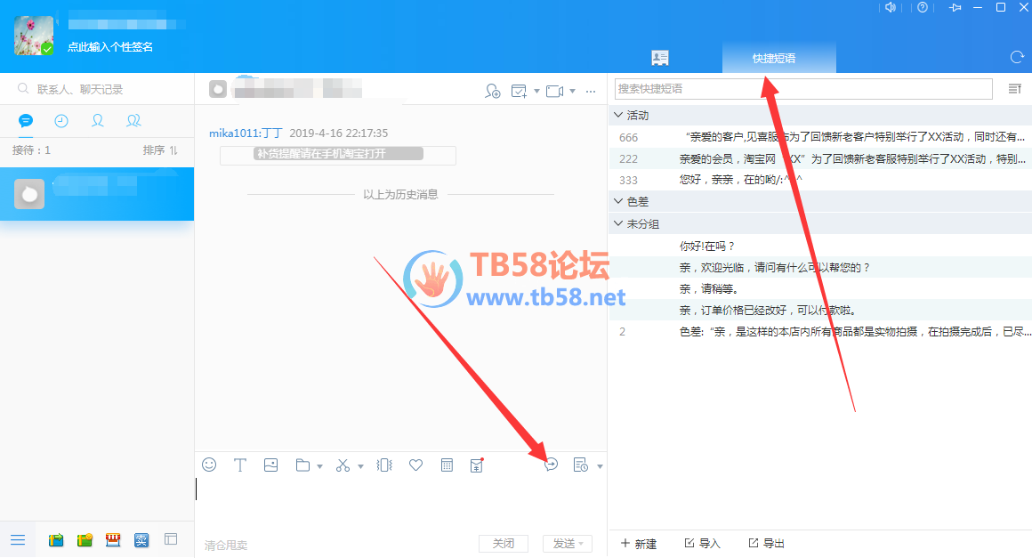Open the screenshot scissors dropdown arrow

click(360, 465)
